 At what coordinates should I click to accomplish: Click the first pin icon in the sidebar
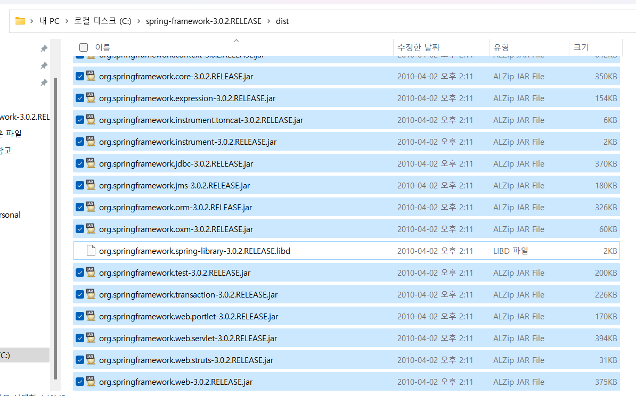(x=44, y=48)
